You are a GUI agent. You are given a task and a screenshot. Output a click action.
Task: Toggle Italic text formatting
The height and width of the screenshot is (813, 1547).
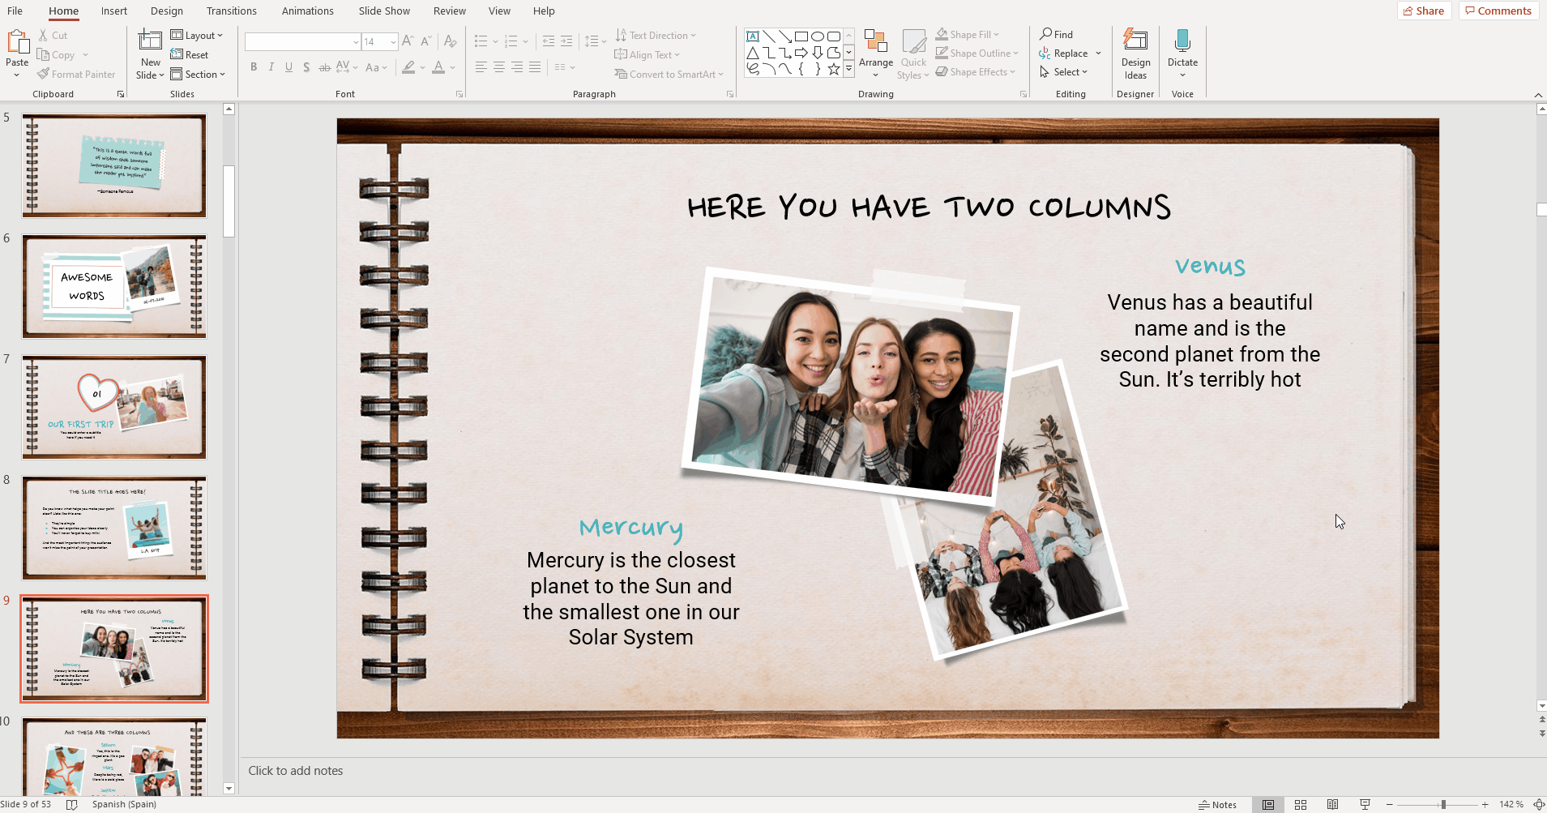pyautogui.click(x=271, y=67)
